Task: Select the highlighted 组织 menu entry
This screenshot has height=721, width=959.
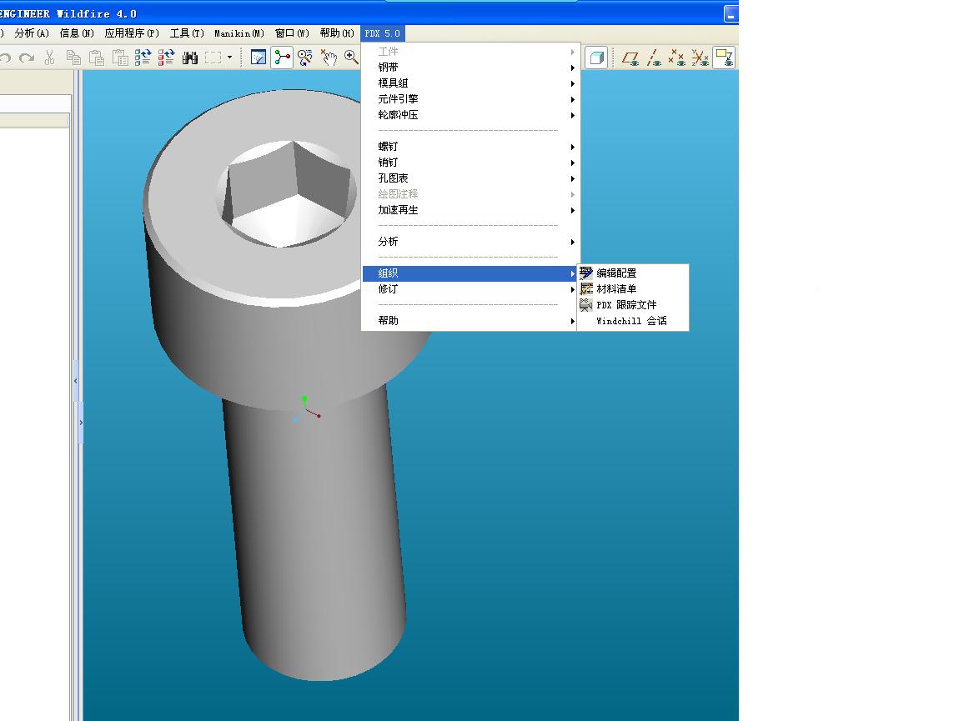Action: click(469, 273)
